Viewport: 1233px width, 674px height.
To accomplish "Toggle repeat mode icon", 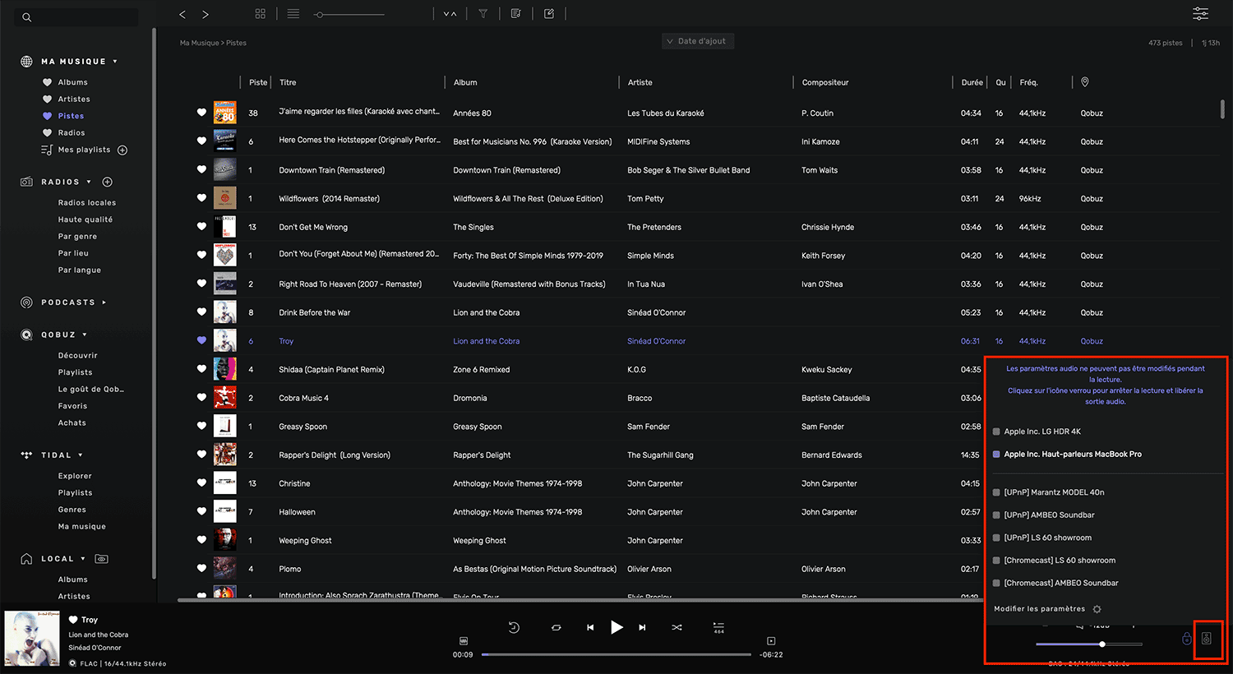I will coord(556,627).
